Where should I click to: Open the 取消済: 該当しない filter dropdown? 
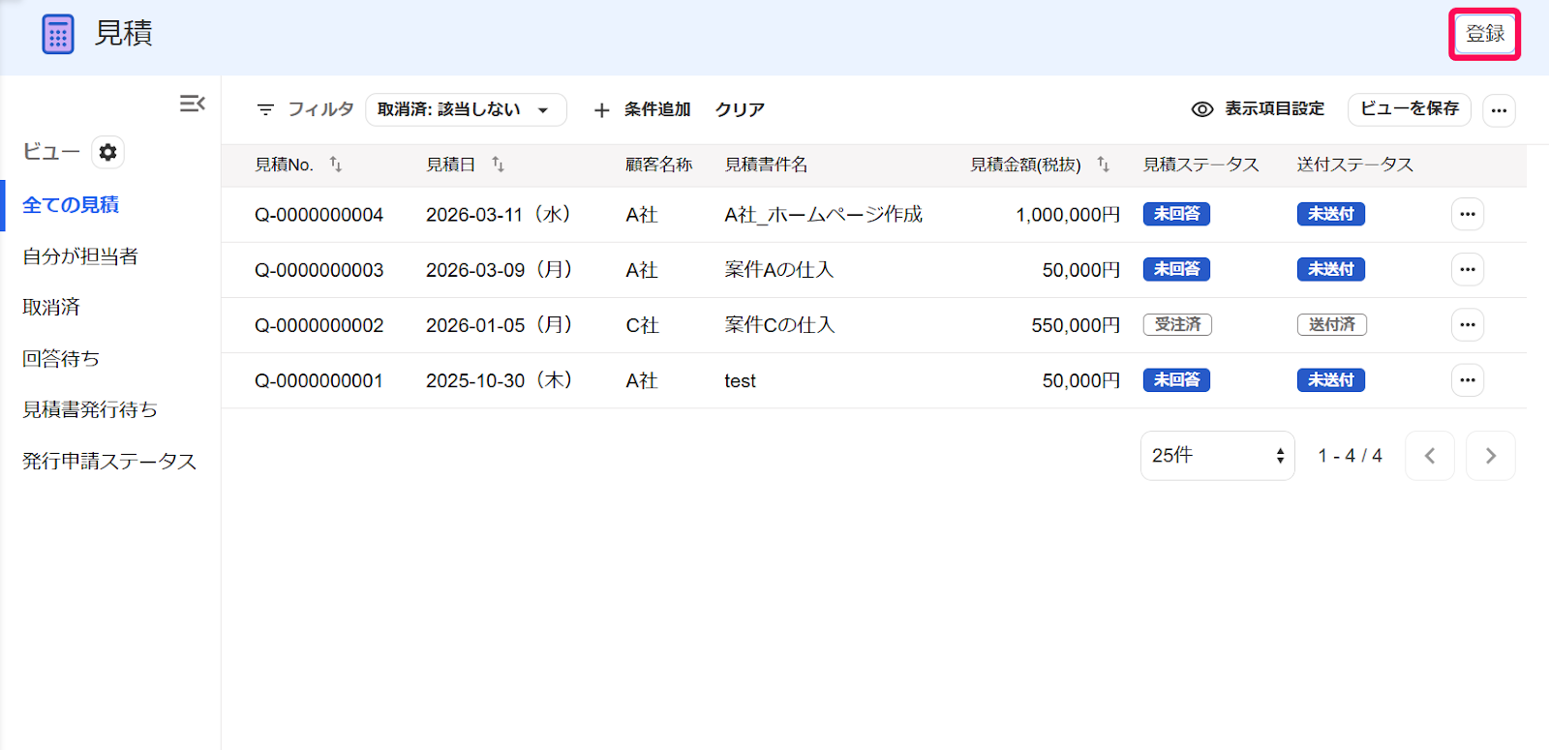pyautogui.click(x=466, y=109)
